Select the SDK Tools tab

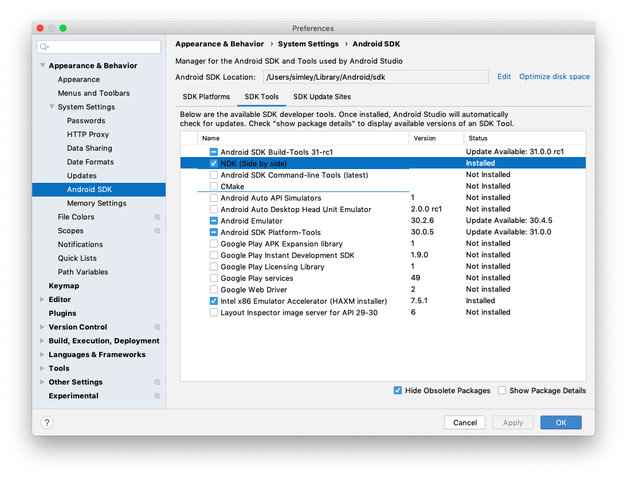click(261, 97)
